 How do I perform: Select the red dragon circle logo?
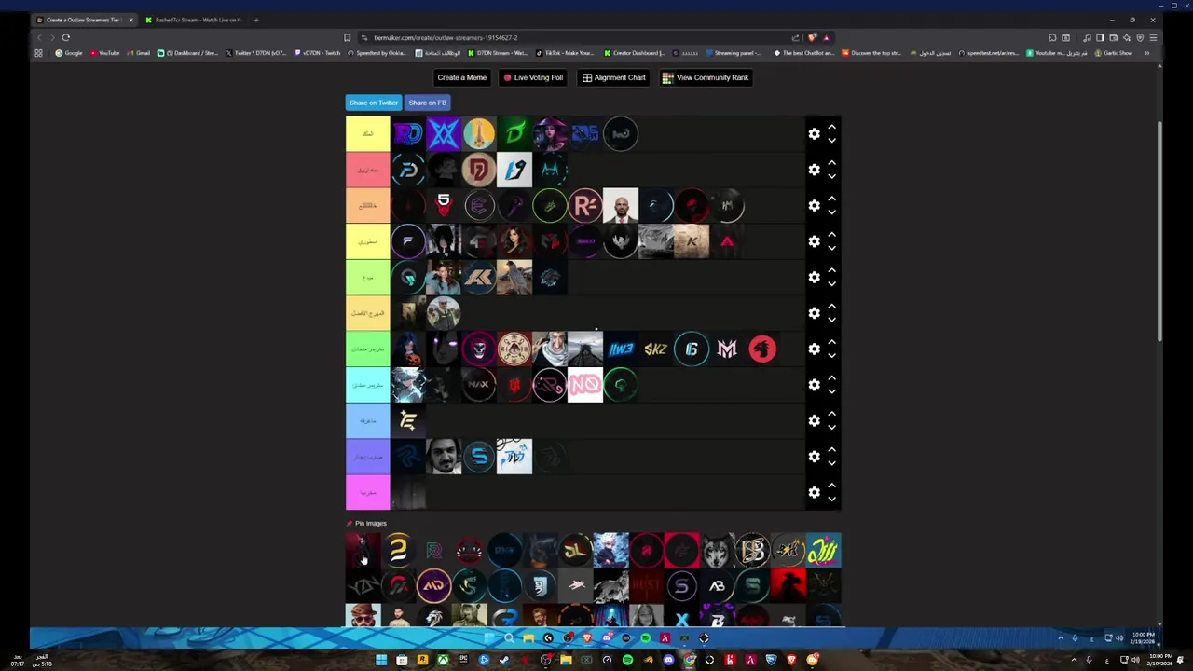tap(761, 349)
